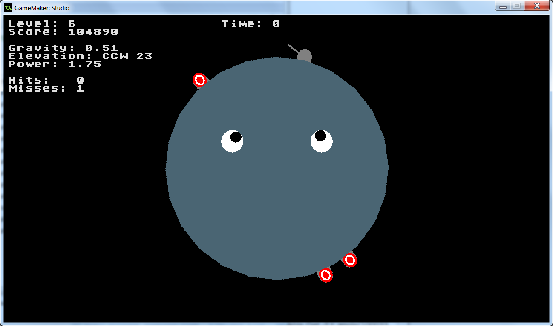The image size is (553, 326).
Task: Click the "Gravity: 0.51" readout
Action: coord(63,48)
